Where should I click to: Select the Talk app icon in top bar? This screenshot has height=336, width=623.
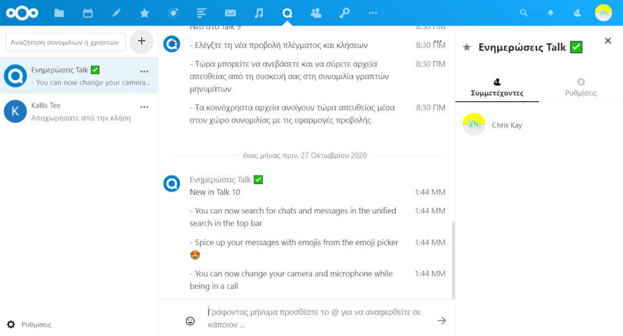287,13
